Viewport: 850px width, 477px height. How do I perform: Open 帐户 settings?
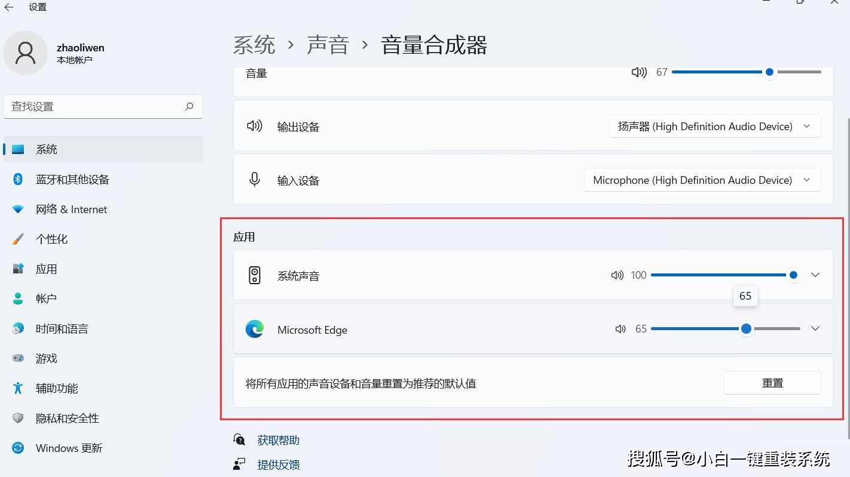pyautogui.click(x=103, y=298)
